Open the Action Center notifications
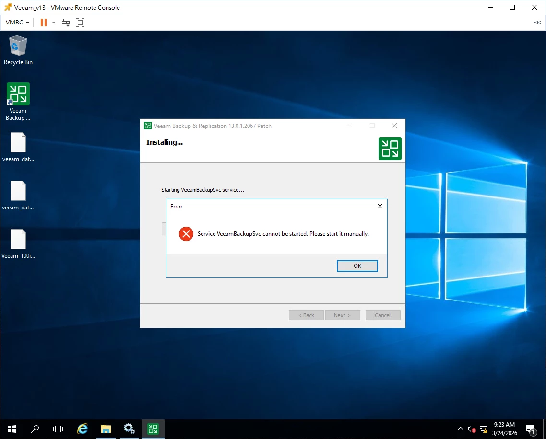This screenshot has height=439, width=546. (531, 430)
